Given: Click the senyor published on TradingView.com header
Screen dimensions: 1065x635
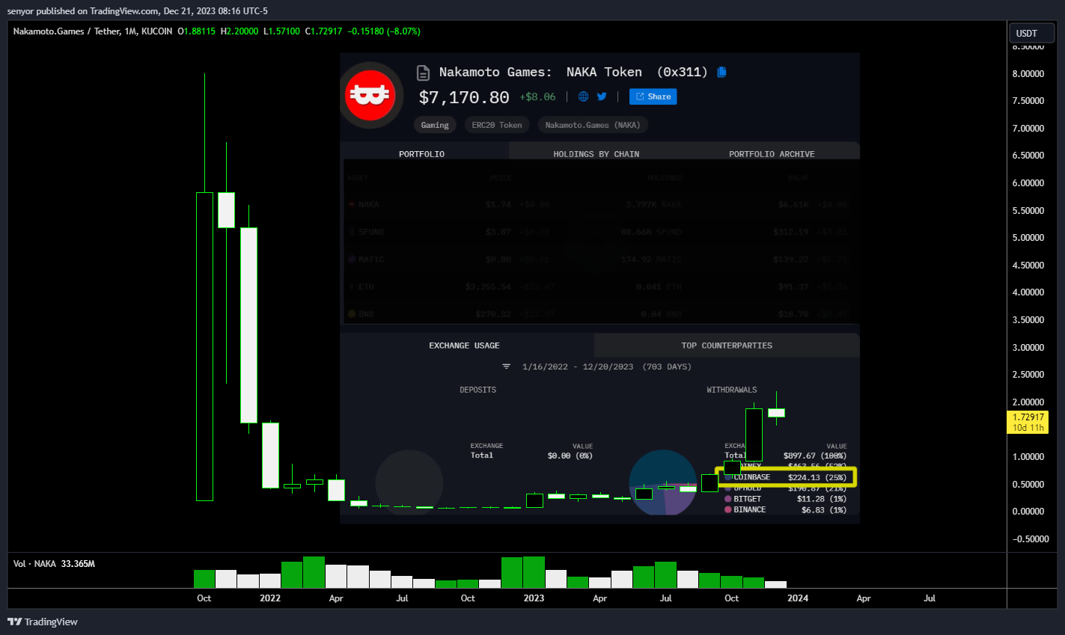Looking at the screenshot, I should click(137, 10).
